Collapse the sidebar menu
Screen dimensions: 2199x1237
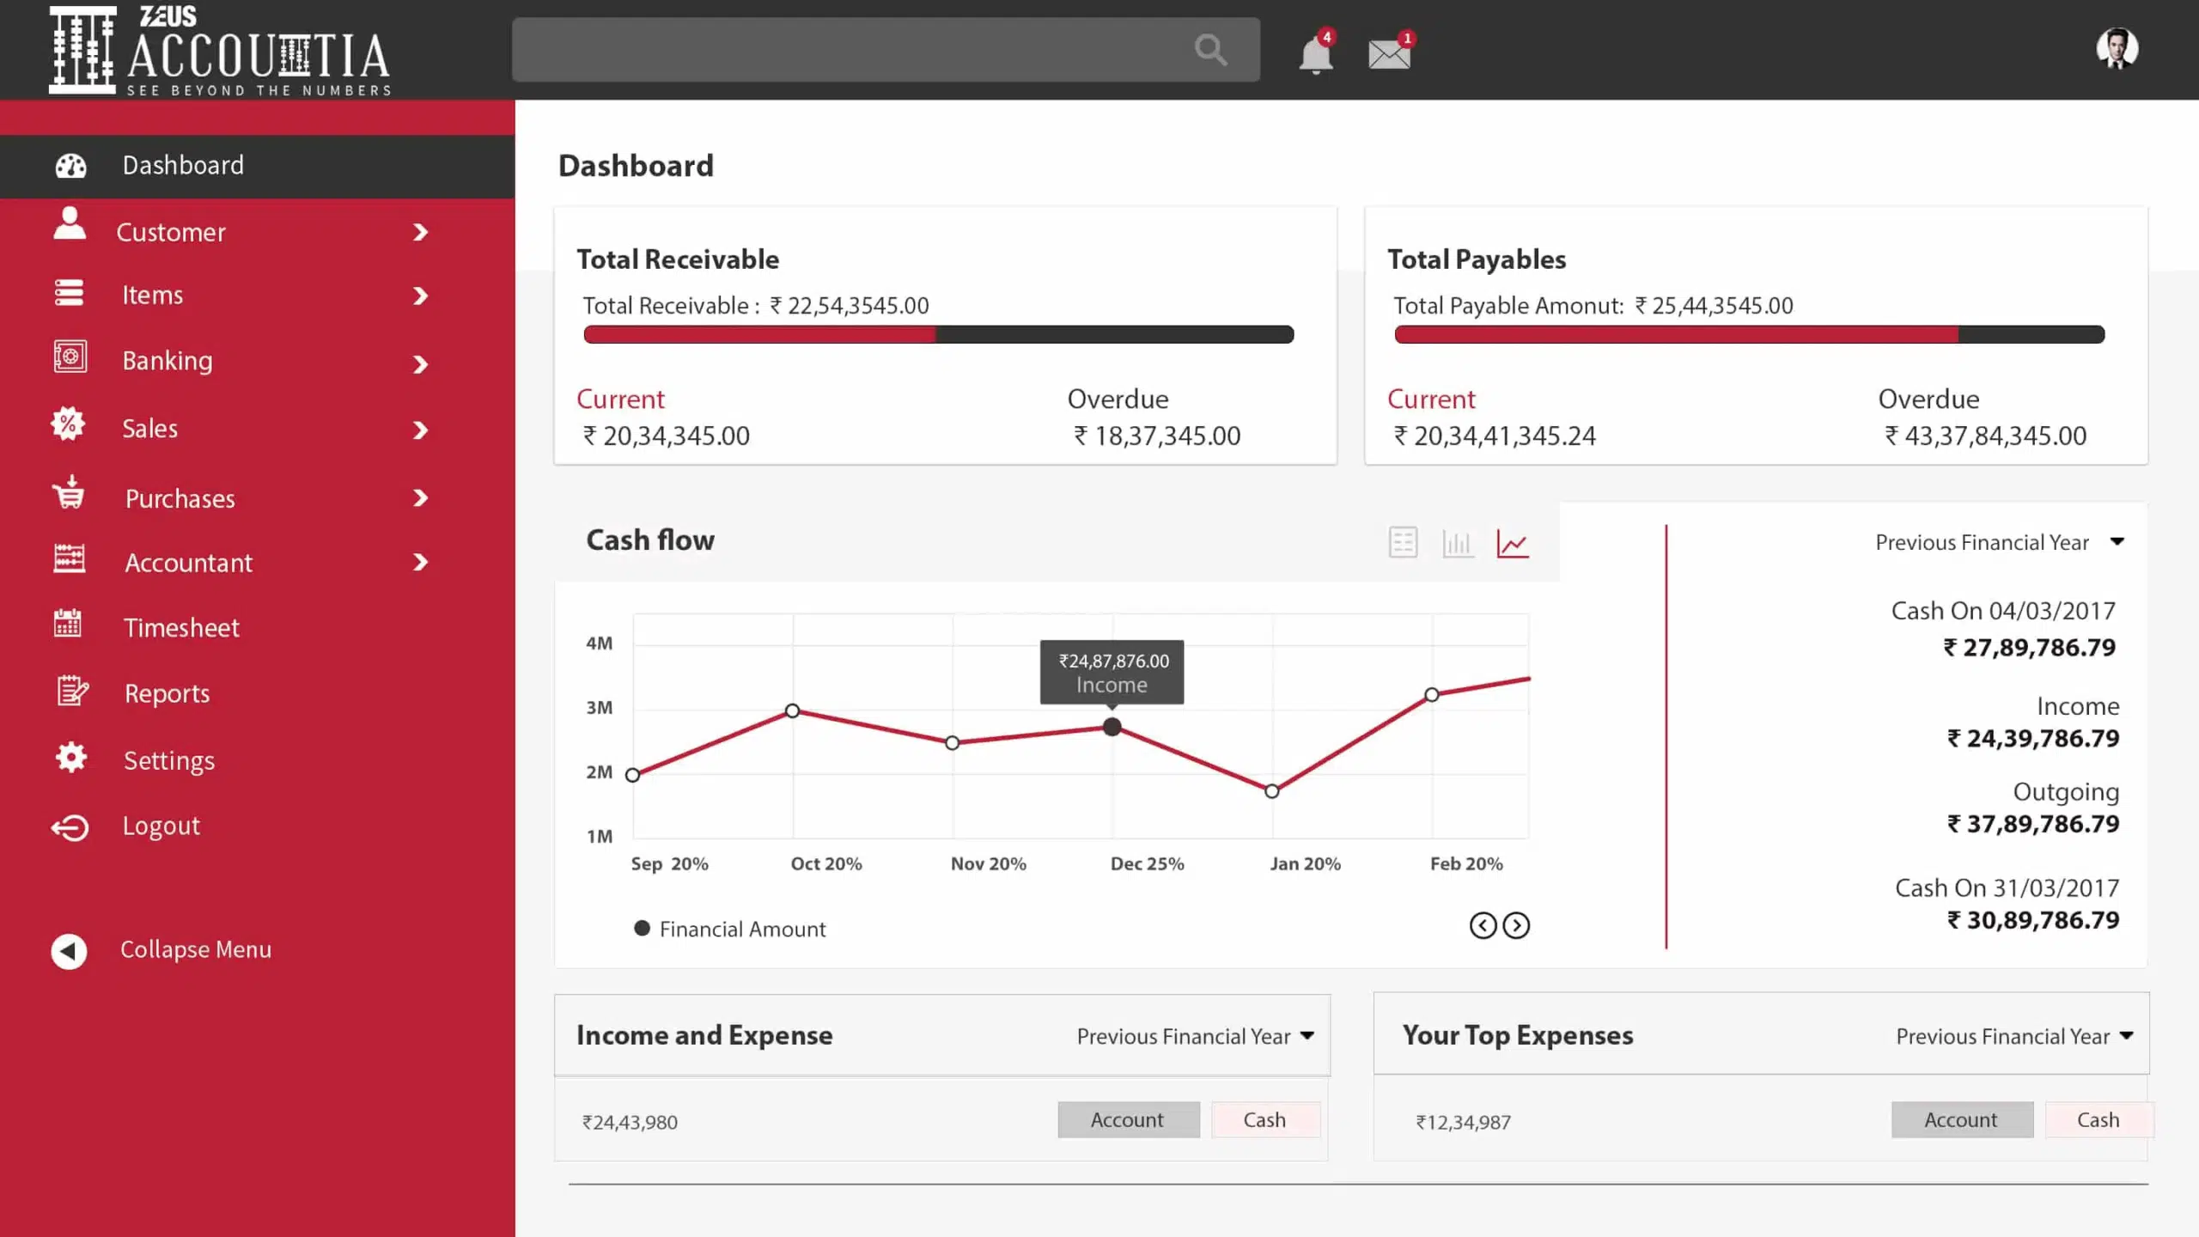195,949
